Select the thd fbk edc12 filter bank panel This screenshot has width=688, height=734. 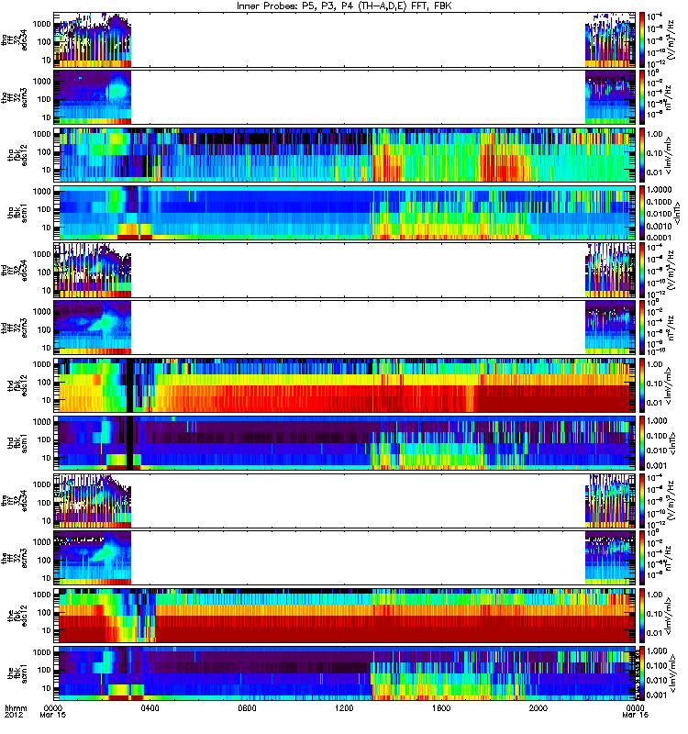tap(345, 385)
